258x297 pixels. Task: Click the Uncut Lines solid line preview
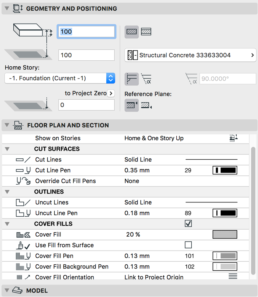[211, 202]
